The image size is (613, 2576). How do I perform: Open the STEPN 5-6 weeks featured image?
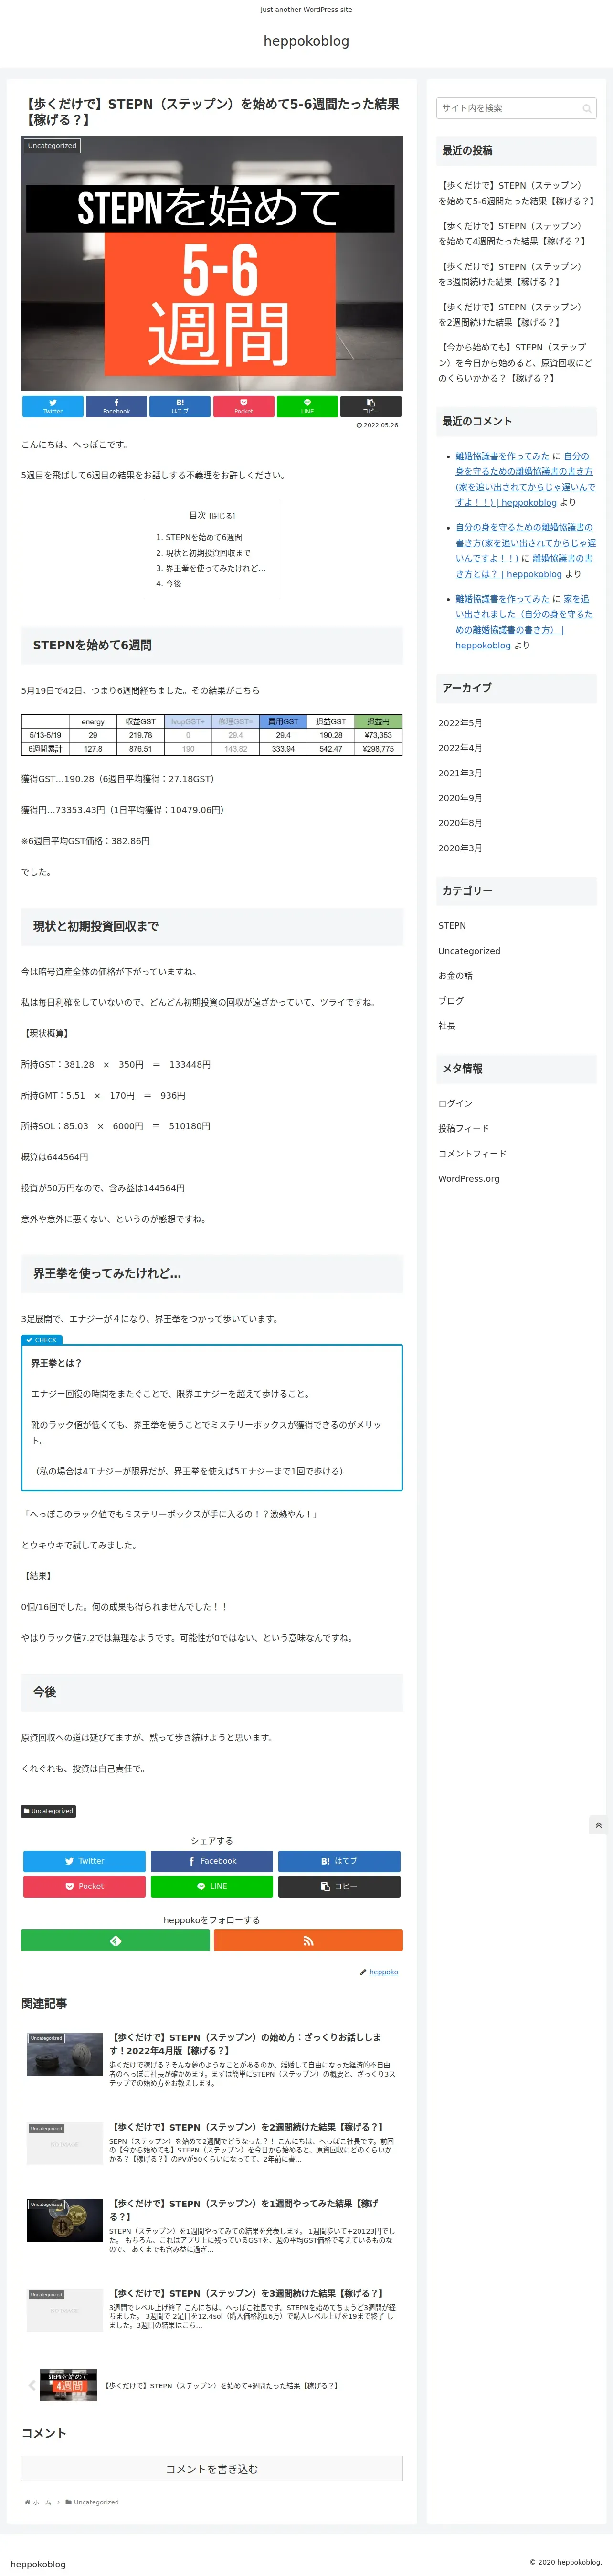(212, 263)
